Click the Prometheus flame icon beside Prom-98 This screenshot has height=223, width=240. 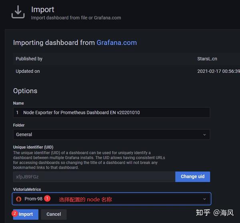click(x=19, y=199)
